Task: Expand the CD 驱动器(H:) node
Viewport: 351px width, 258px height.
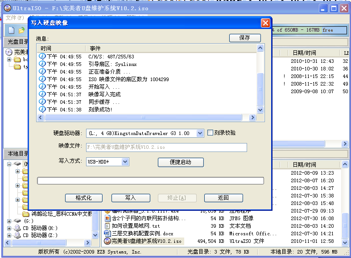Action: (9, 228)
